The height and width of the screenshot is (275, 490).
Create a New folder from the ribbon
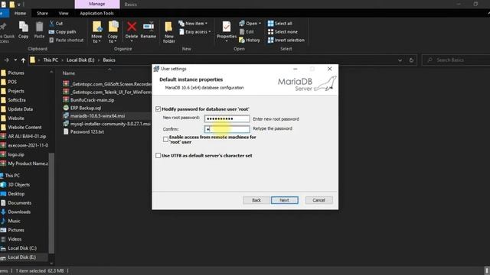click(x=168, y=32)
